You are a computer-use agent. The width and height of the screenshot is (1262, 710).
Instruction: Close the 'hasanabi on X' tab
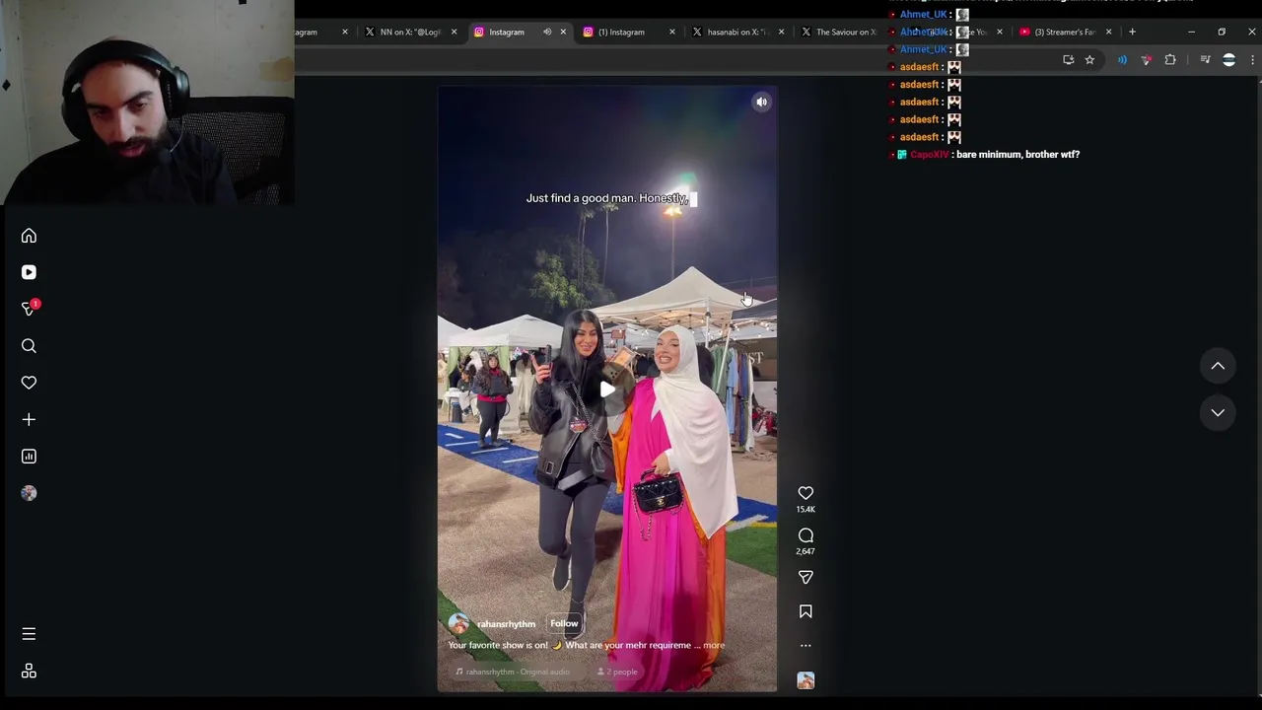coord(781,32)
